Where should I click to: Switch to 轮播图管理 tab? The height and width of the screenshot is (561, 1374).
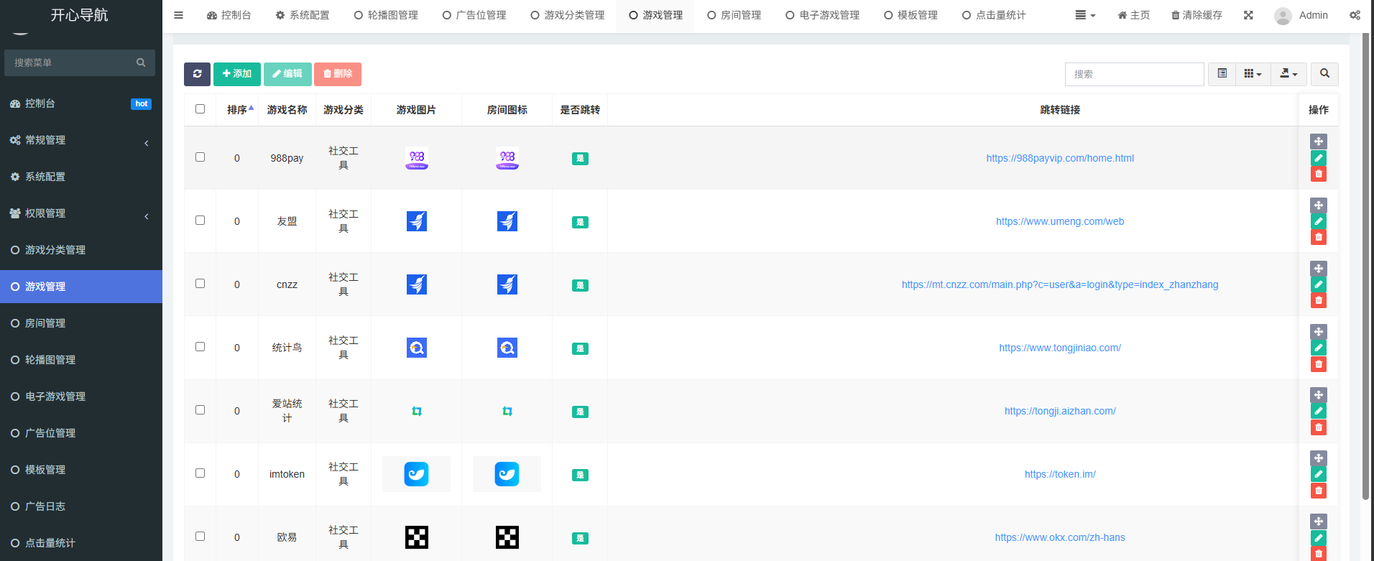click(x=386, y=15)
